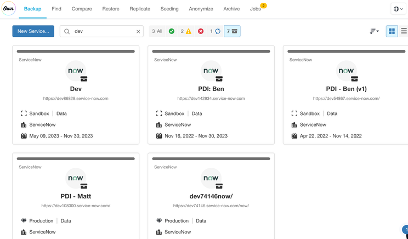This screenshot has height=239, width=408.
Task: Click the building icon on PDI: Ben card
Action: click(x=159, y=125)
